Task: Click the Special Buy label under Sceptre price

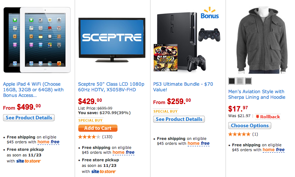Action: click(90, 120)
